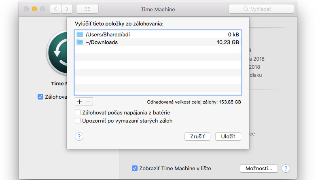The image size is (320, 180).
Task: Click the Zrušiť button
Action: tap(197, 137)
